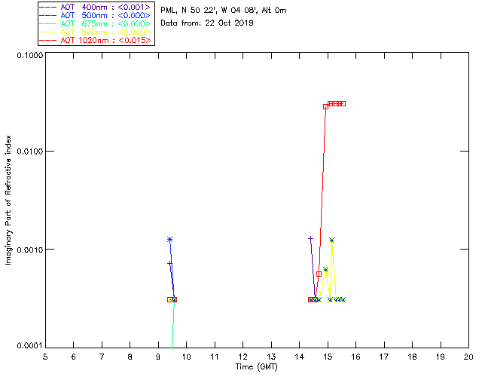Click the 0.0001 y-axis tick label
This screenshot has width=482, height=386.
[29, 346]
